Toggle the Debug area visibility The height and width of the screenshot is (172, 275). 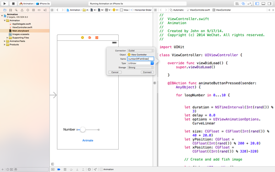pos(263,4)
